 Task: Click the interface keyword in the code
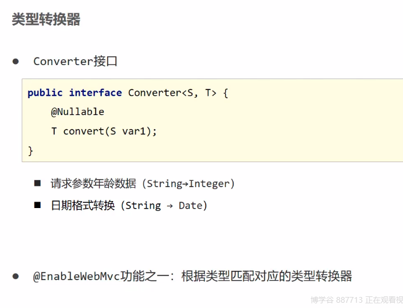[96, 93]
